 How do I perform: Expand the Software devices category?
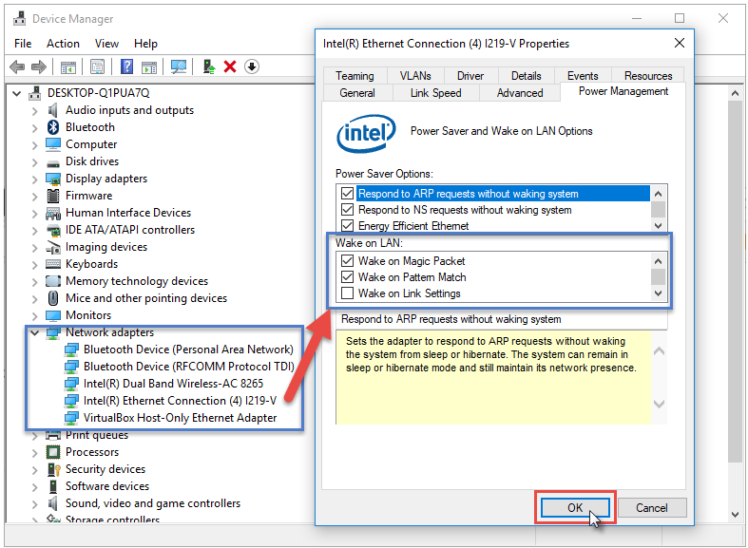[34, 486]
